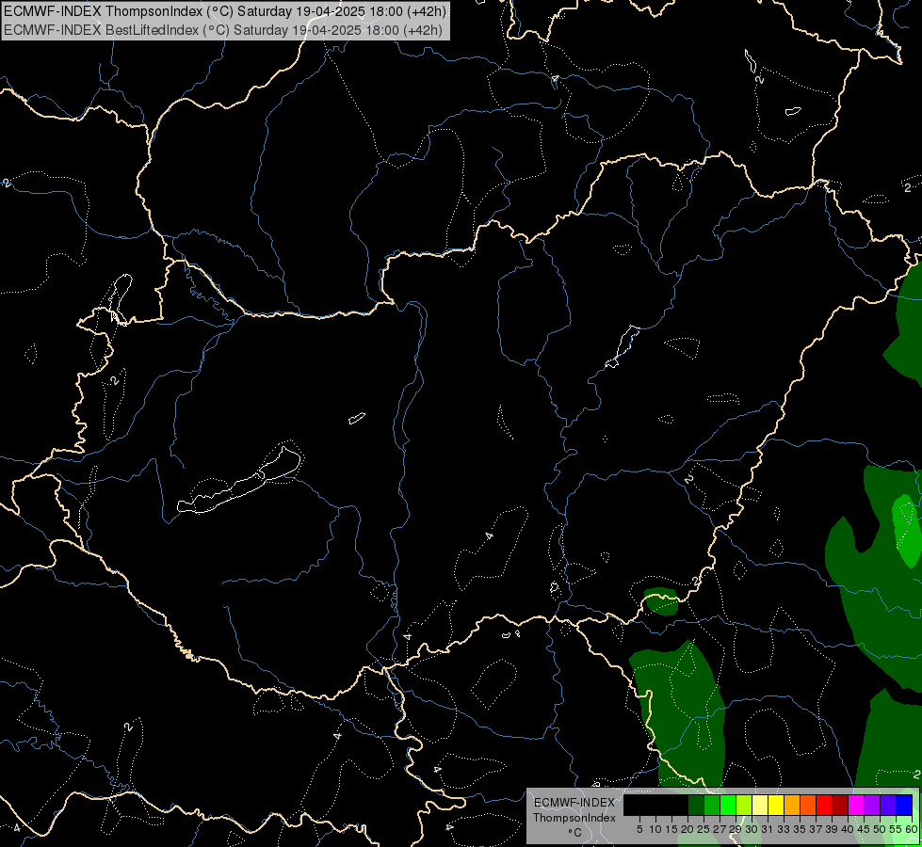Click legend scale value 29
This screenshot has height=847, width=922.
[735, 829]
